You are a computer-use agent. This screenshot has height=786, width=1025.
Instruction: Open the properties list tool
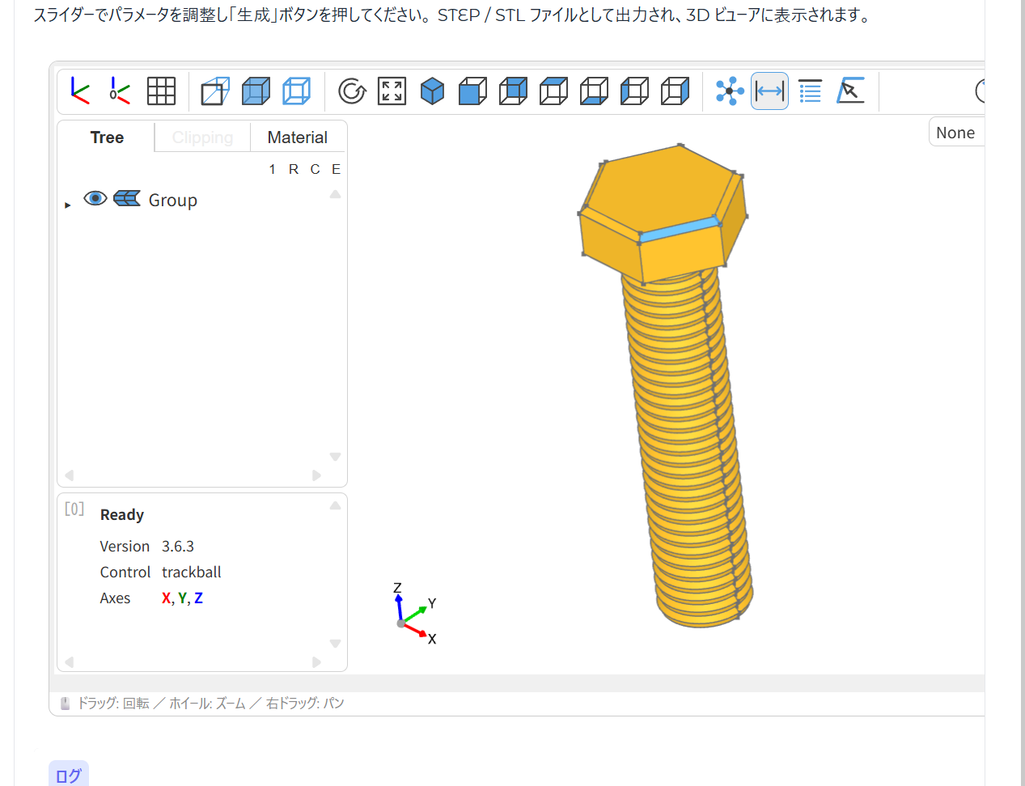(810, 91)
